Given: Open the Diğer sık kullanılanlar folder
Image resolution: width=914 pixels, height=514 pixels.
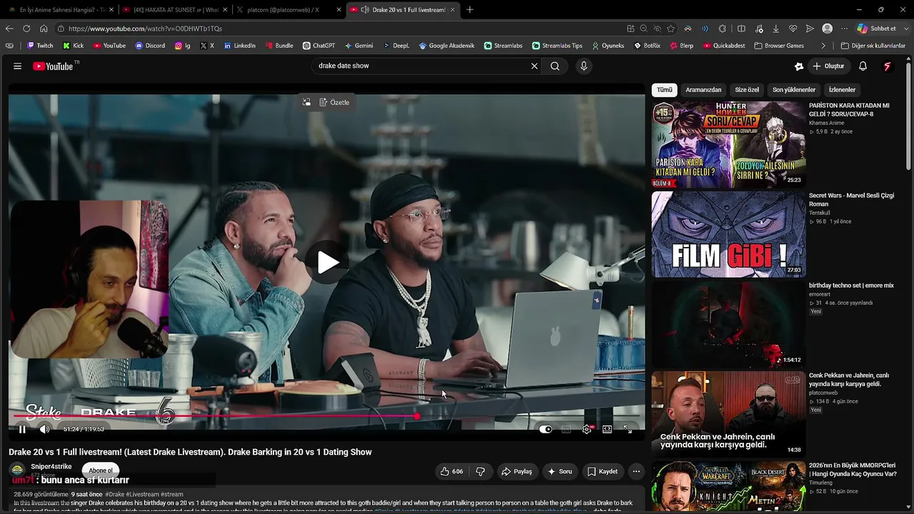Looking at the screenshot, I should pos(873,46).
